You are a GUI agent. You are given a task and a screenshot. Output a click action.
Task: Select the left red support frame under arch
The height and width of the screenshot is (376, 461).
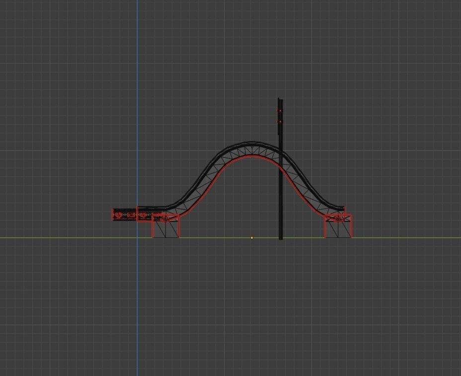point(165,226)
